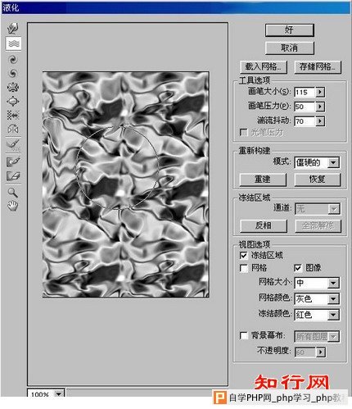
Task: Pick the Freeze tool icon
Action: [x=13, y=161]
